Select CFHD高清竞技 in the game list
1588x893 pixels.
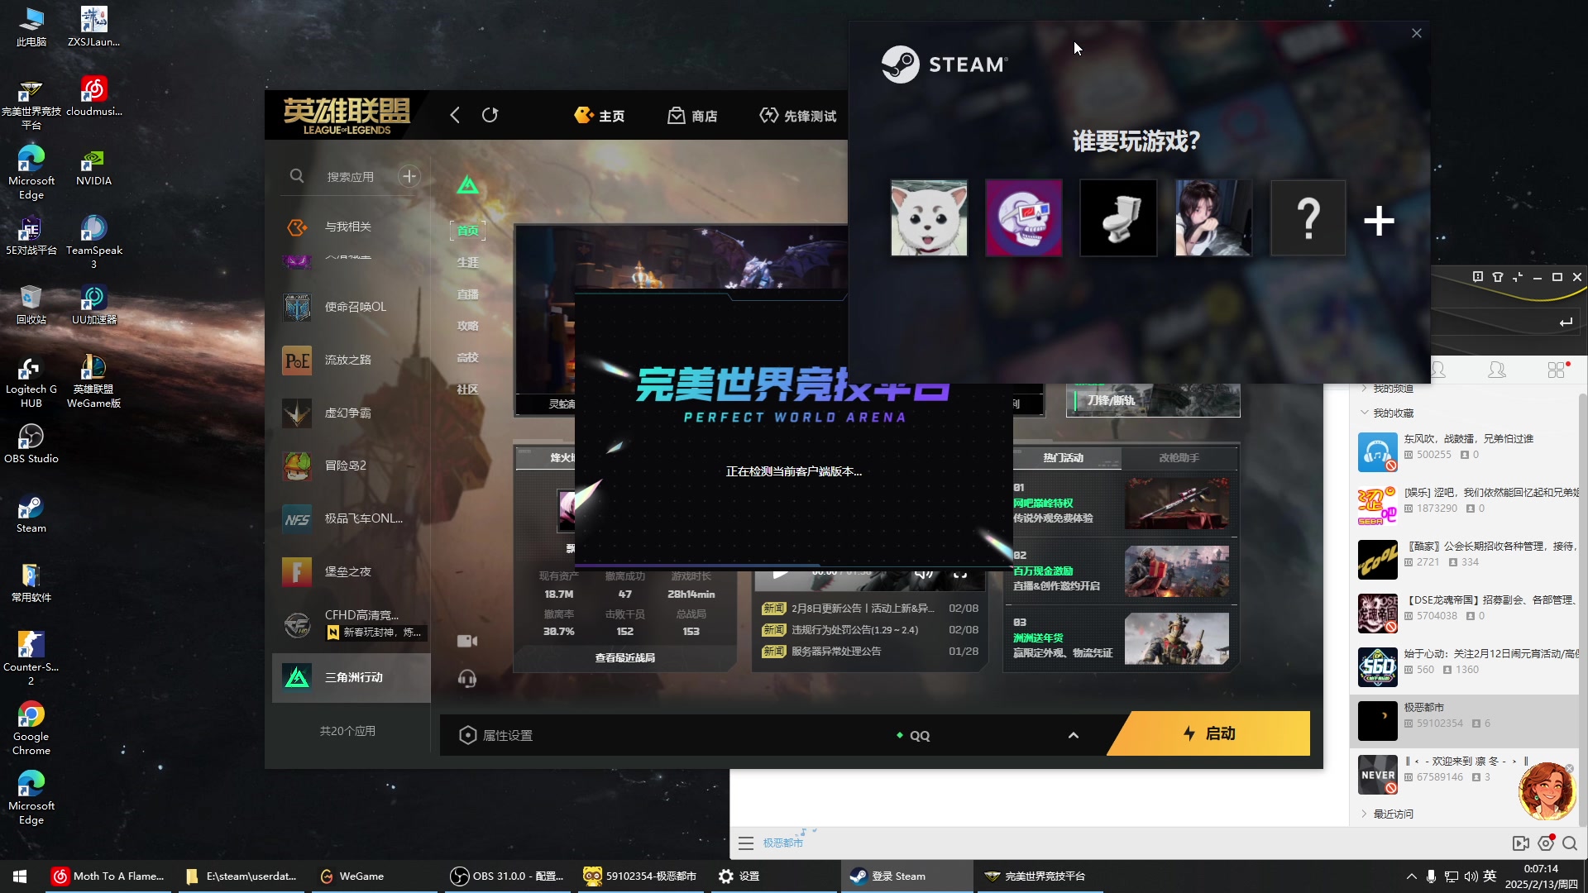click(352, 624)
